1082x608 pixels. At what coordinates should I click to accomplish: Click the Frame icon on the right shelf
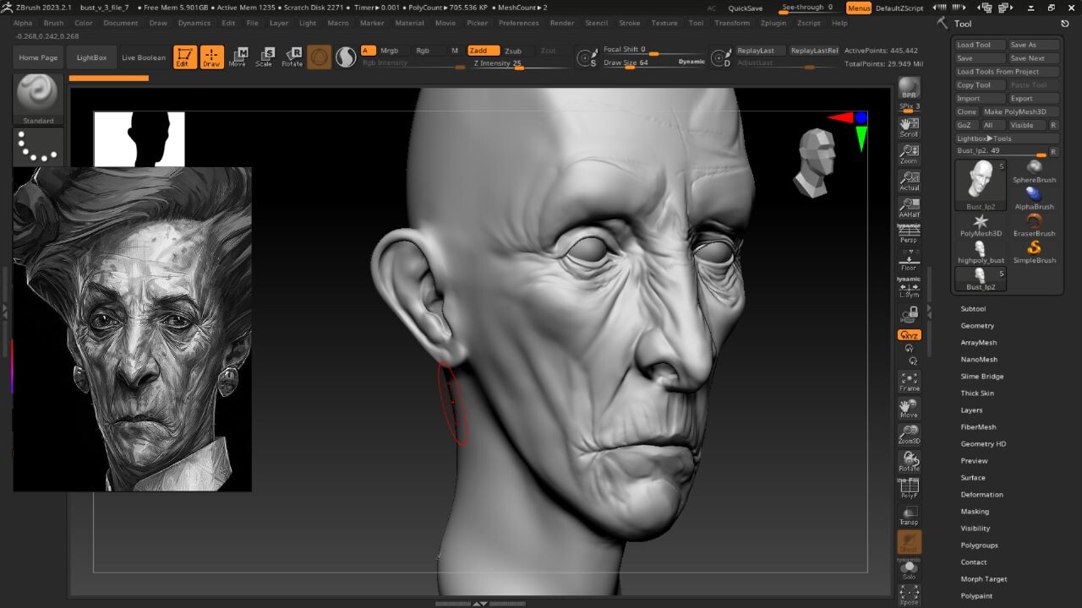910,382
